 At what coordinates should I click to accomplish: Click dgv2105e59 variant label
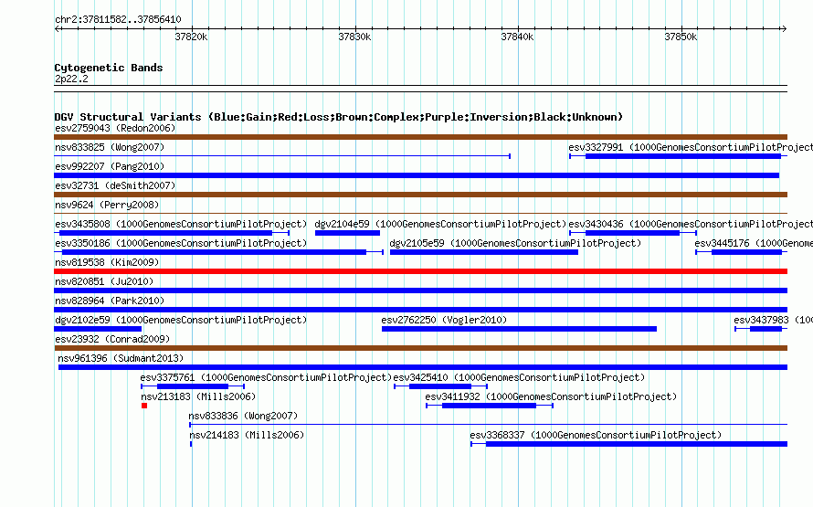pyautogui.click(x=515, y=243)
